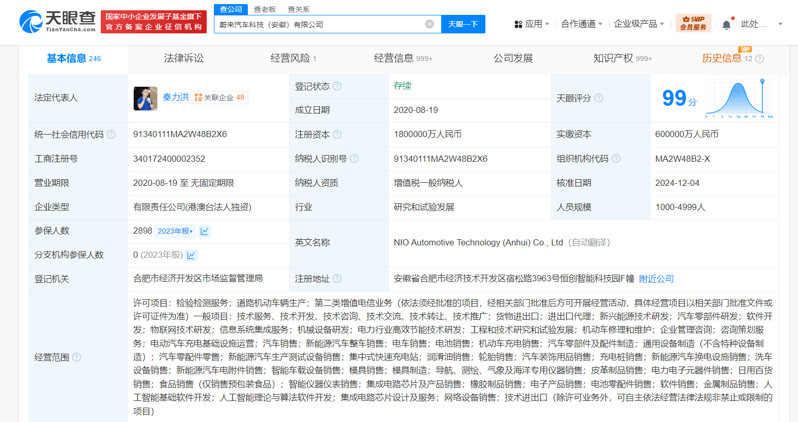Viewport: 798px width, 422px height.
Task: Open the 附近公司 link
Action: pos(657,279)
